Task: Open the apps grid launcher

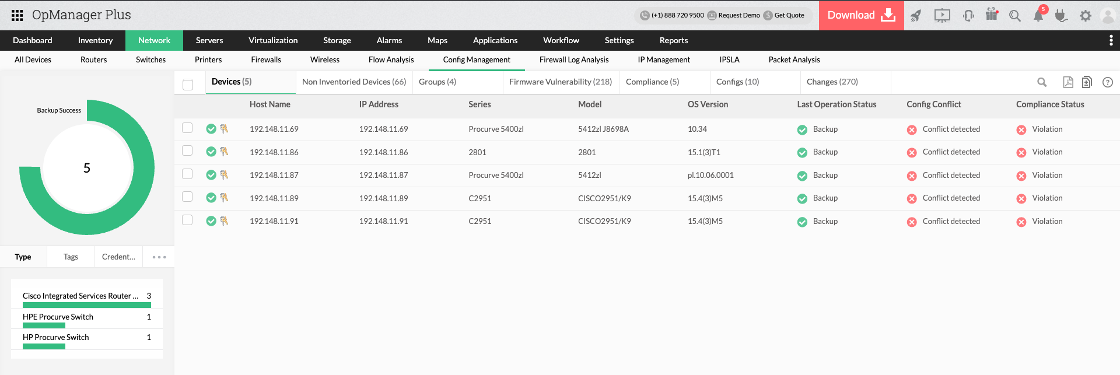Action: pyautogui.click(x=17, y=15)
